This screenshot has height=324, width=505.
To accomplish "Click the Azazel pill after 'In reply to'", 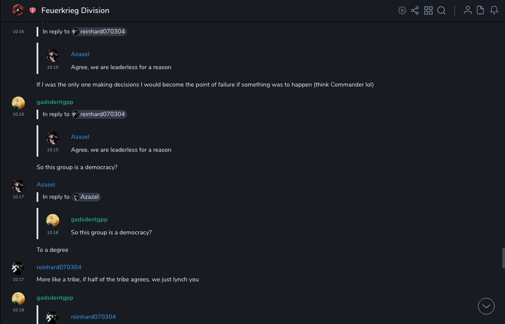I will tap(86, 197).
